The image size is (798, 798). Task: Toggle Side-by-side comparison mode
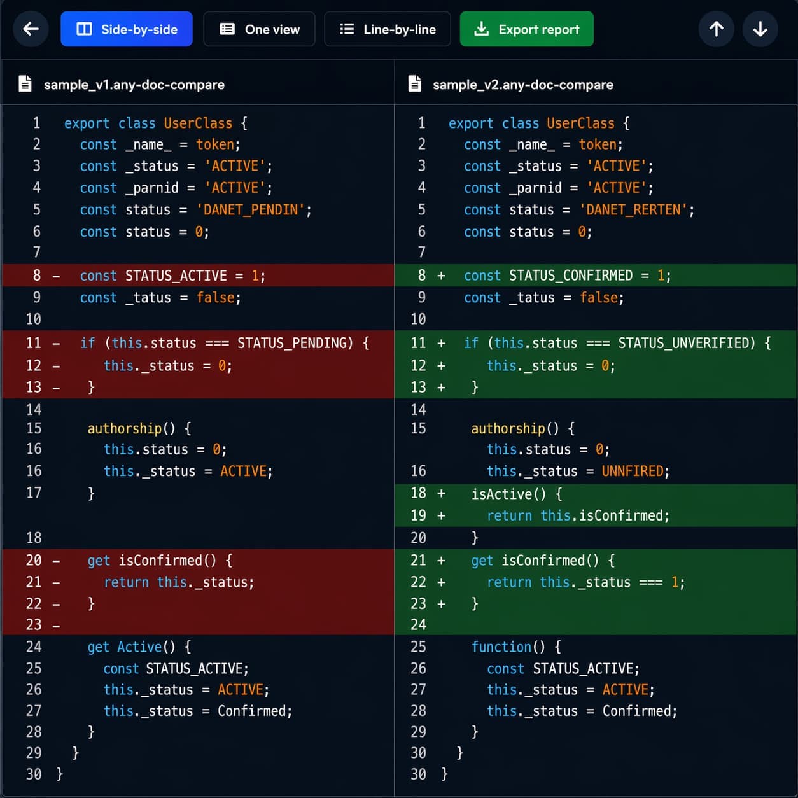click(127, 29)
